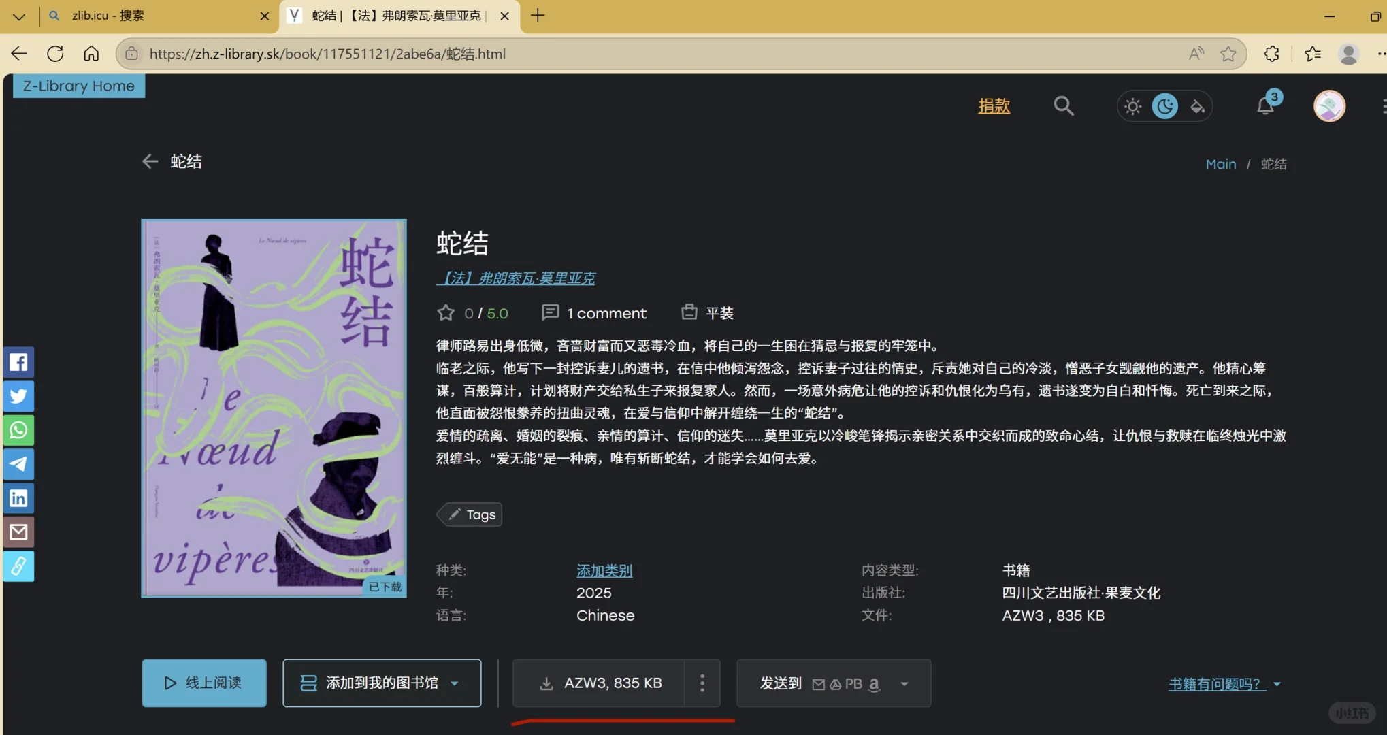Viewport: 1387px width, 735px height.
Task: Open more download options three dots
Action: 702,683
